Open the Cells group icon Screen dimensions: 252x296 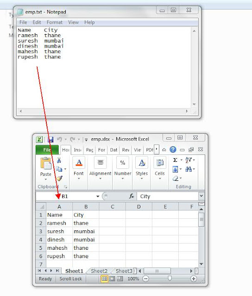coord(160,162)
